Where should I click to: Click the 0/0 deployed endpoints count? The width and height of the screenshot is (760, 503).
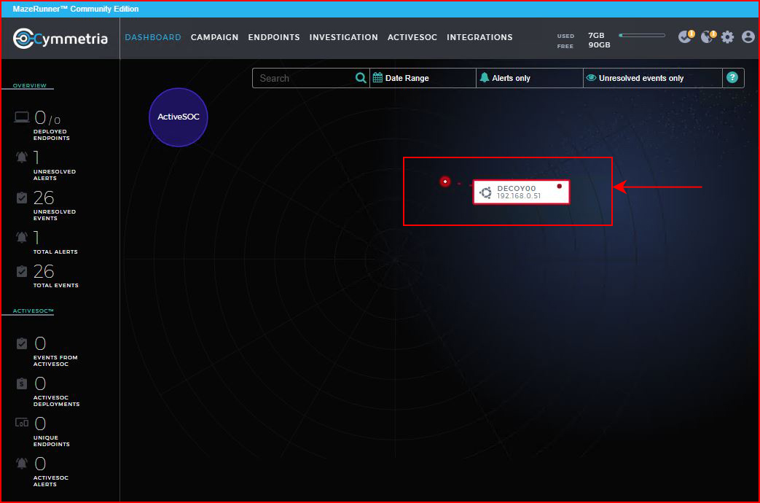[x=47, y=118]
